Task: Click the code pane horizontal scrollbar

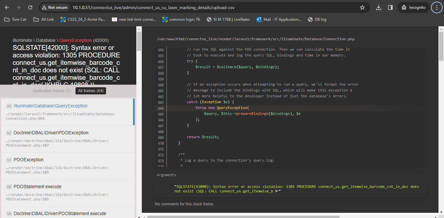Action: pos(243,217)
